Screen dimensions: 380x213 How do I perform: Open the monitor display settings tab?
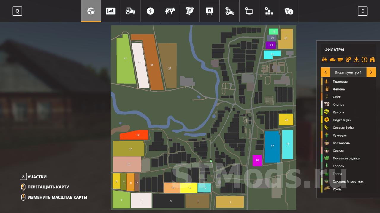tap(249, 11)
